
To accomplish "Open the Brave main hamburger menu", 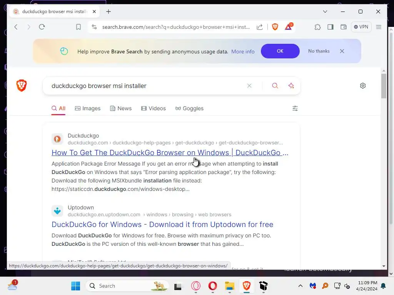I will click(x=379, y=27).
